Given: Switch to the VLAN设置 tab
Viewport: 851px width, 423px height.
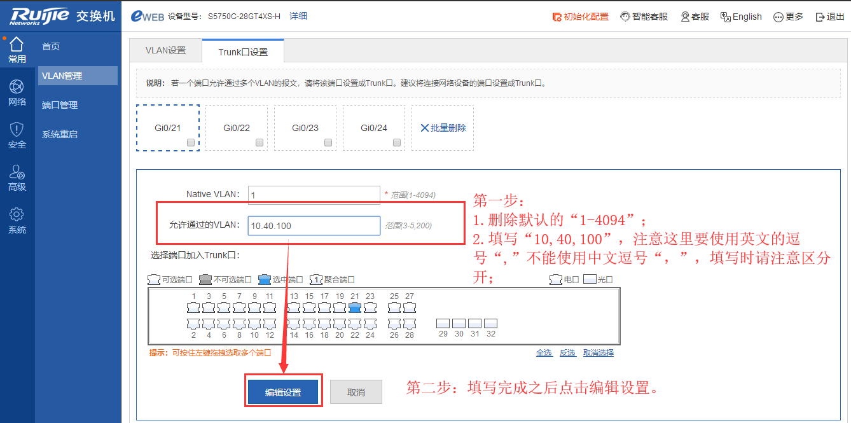Looking at the screenshot, I should [165, 51].
